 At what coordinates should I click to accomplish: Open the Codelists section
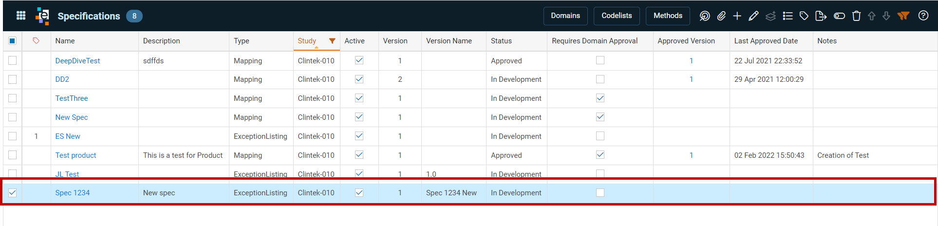pyautogui.click(x=617, y=16)
